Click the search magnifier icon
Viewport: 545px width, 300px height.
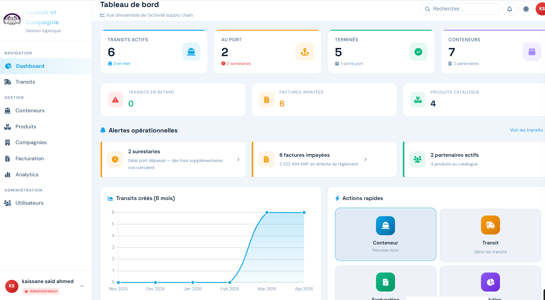click(427, 9)
